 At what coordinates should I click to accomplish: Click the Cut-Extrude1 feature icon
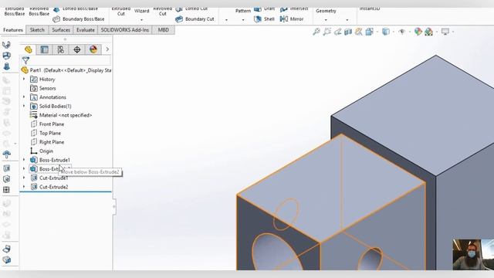pyautogui.click(x=34, y=178)
